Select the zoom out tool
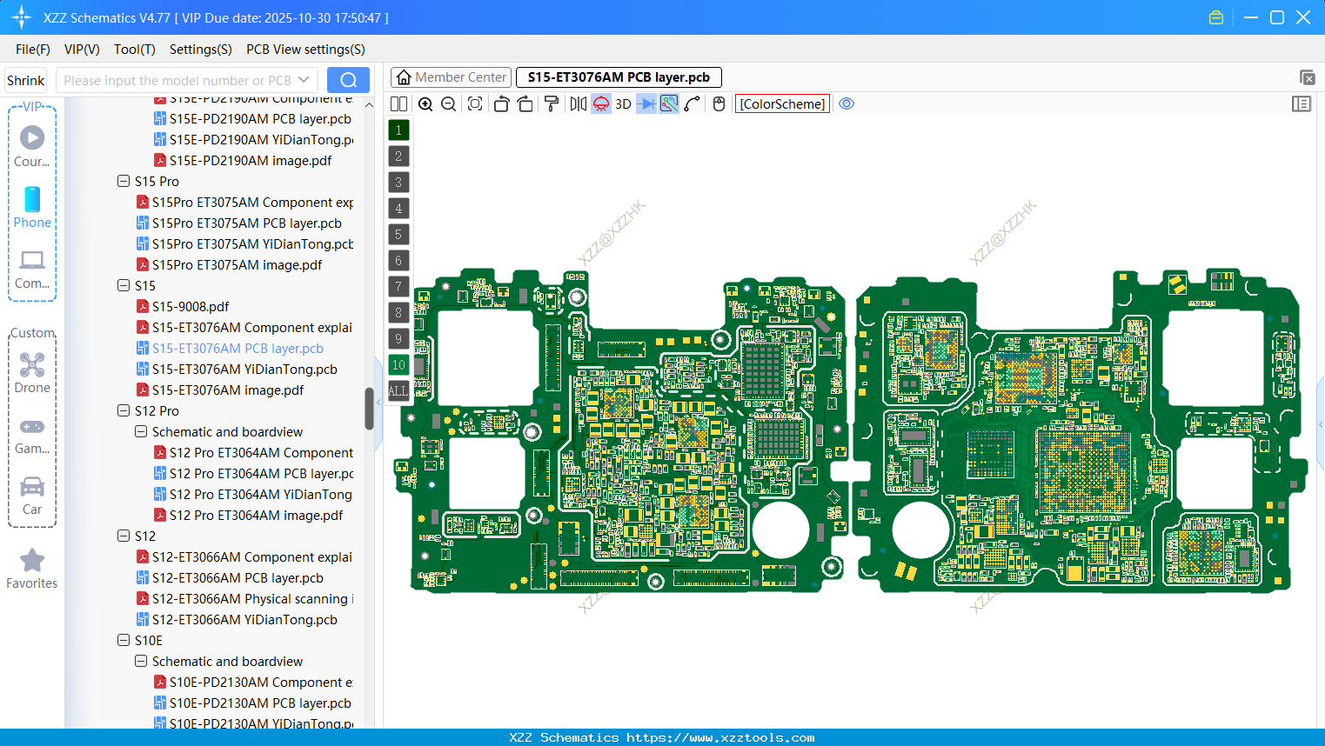Screen dimensions: 1325x746 (447, 103)
